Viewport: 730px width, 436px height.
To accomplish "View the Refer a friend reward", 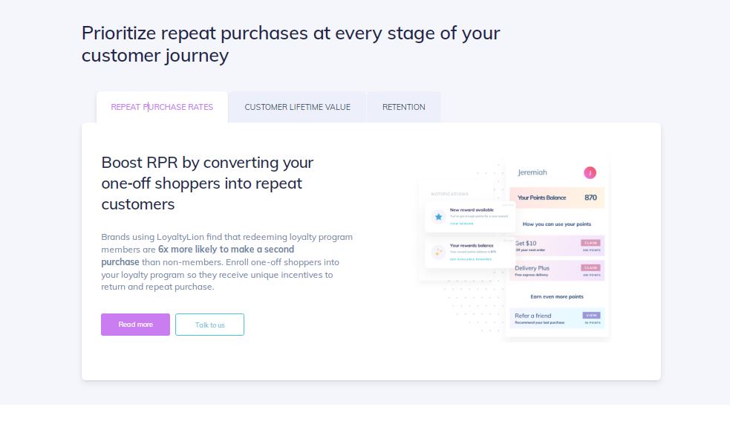I will [590, 315].
